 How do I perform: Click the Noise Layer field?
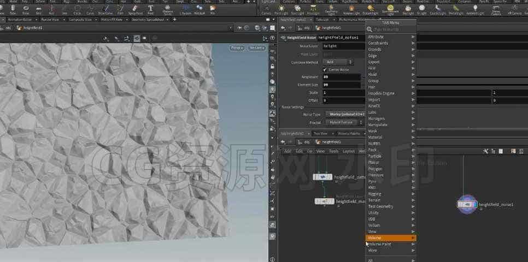tap(343, 46)
